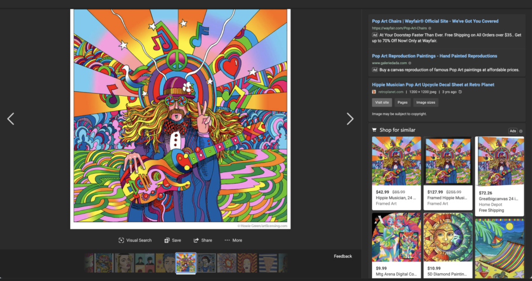Screen dimensions: 532x281
Task: Click the 'Image may be subject to copyright.' text
Action: pos(399,114)
